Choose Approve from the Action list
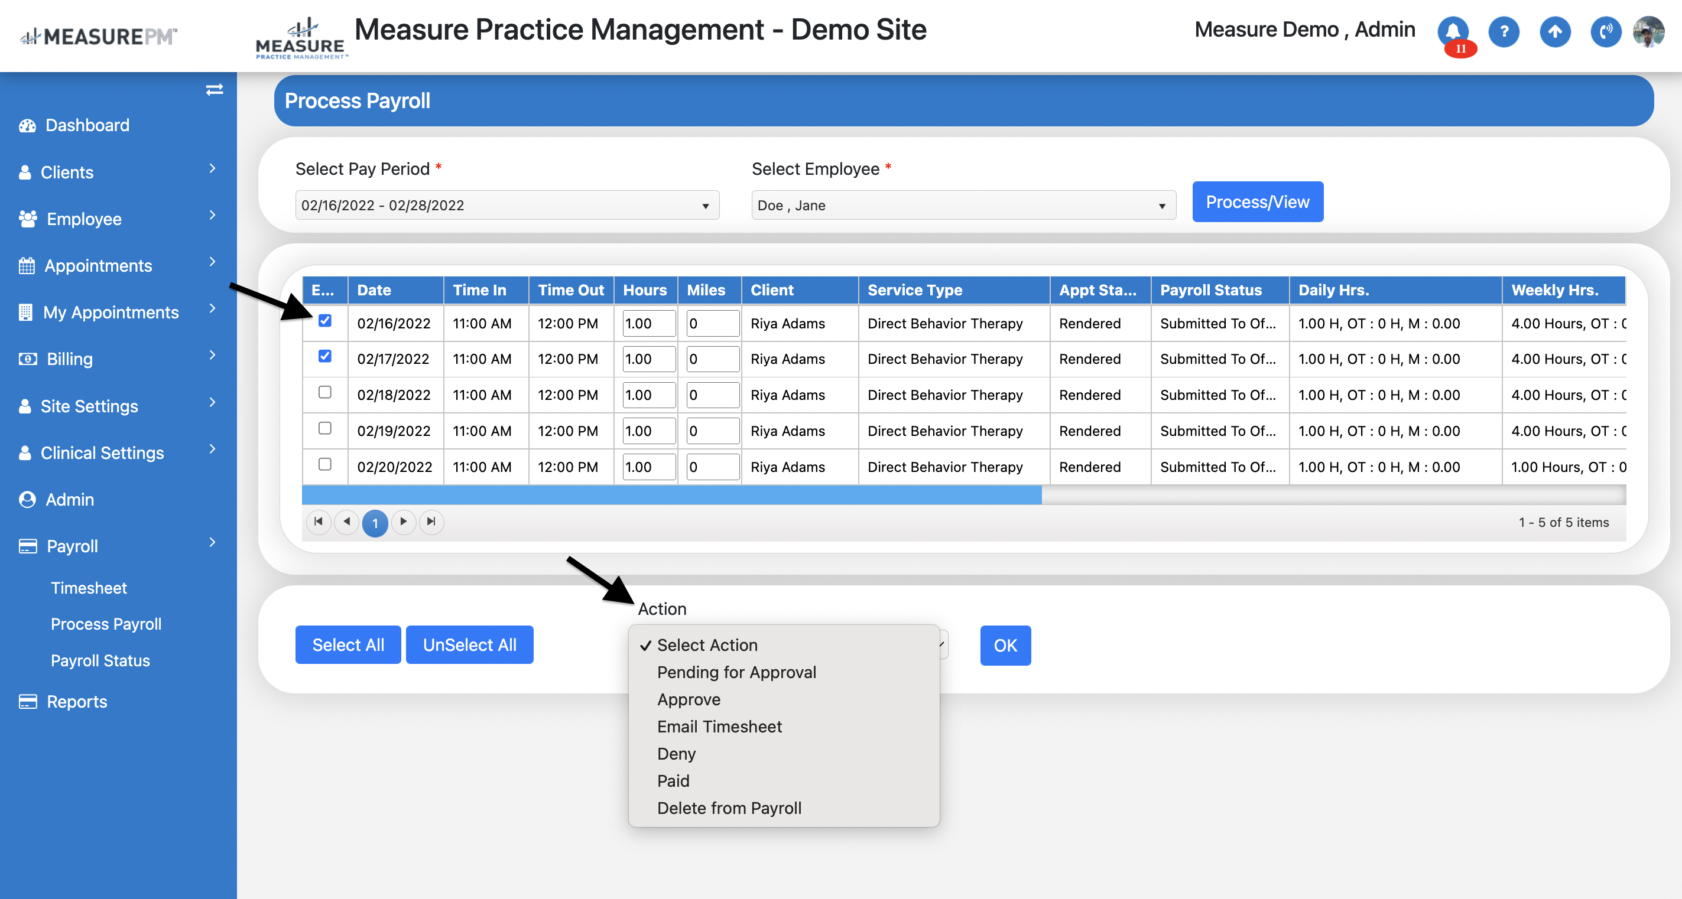Screen dimensions: 1682x899 688,699
